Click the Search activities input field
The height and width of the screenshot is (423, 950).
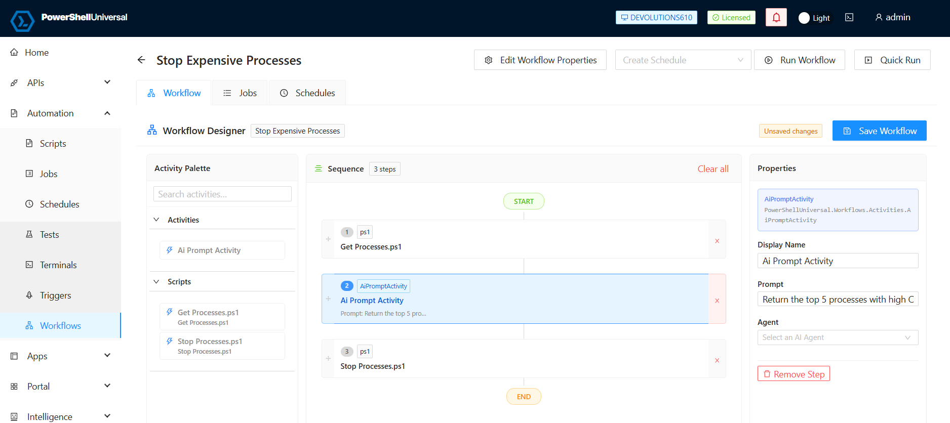(x=222, y=194)
